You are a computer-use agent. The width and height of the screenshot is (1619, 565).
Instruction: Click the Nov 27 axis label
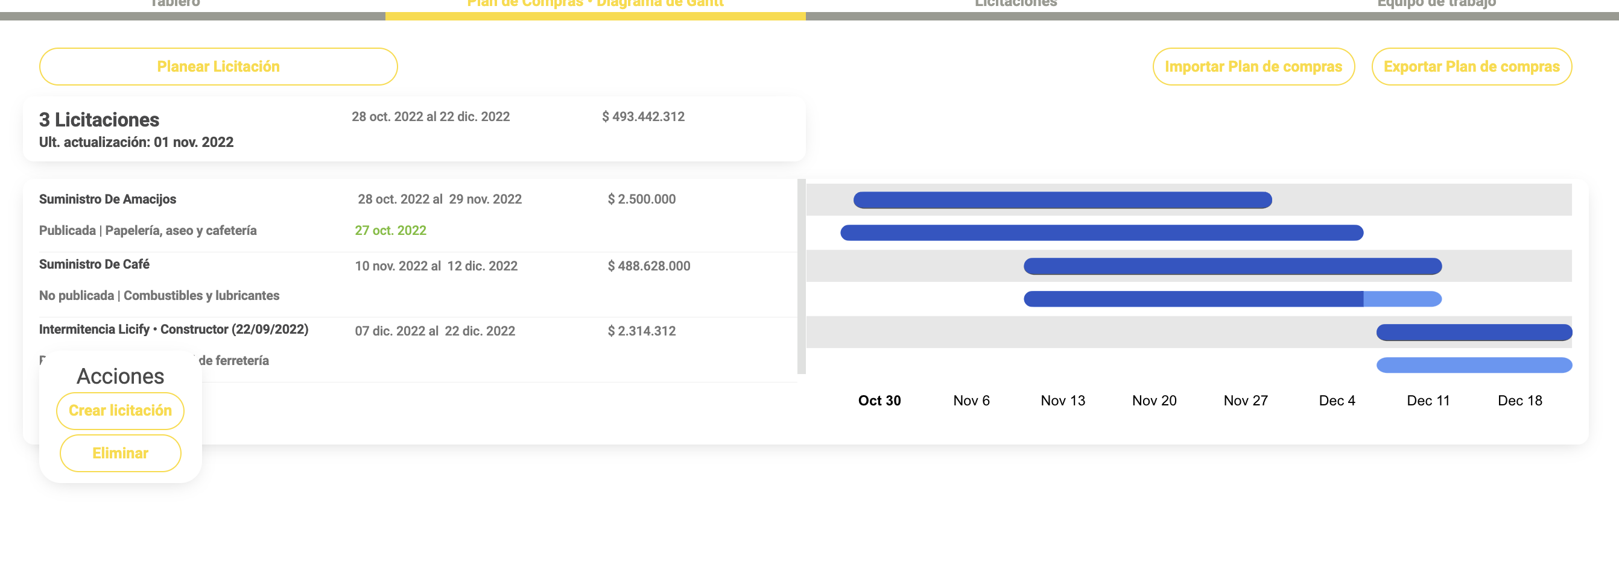1246,401
